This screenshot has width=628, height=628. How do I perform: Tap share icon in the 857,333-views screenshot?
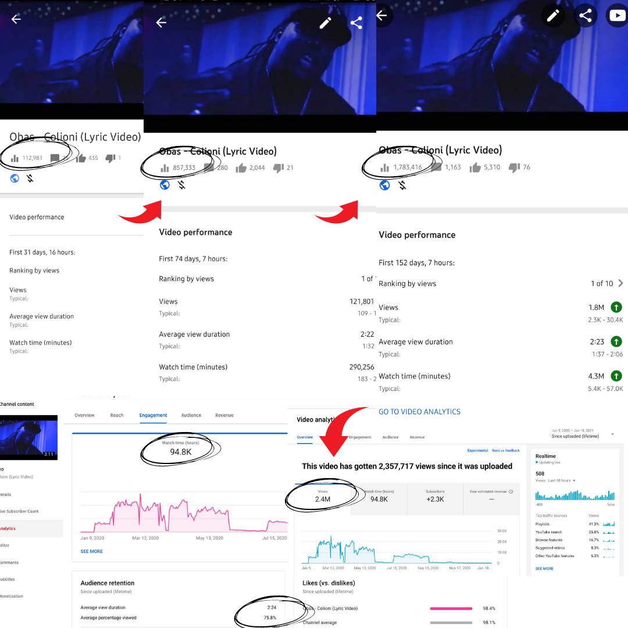tap(356, 23)
